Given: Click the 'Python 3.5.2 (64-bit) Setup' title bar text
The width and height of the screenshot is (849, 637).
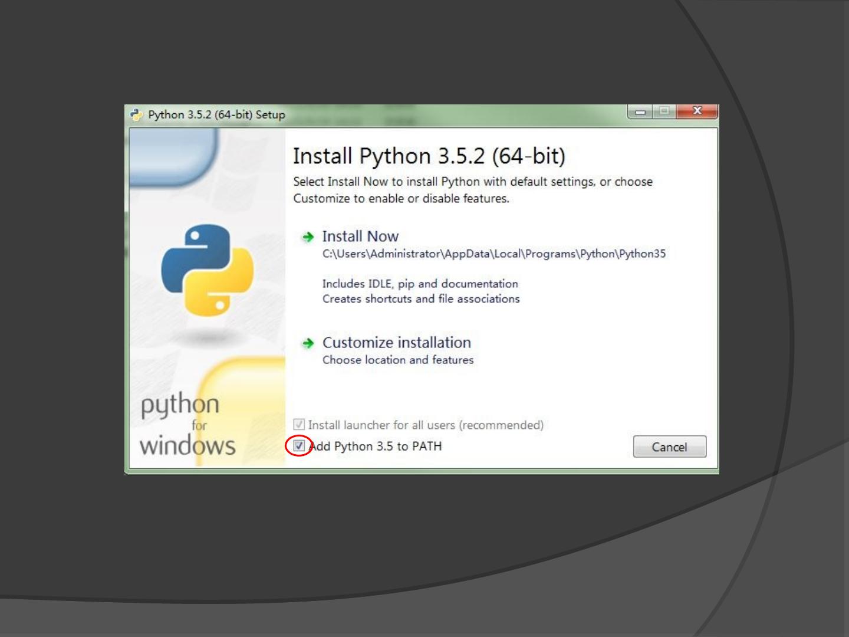Looking at the screenshot, I should [216, 115].
